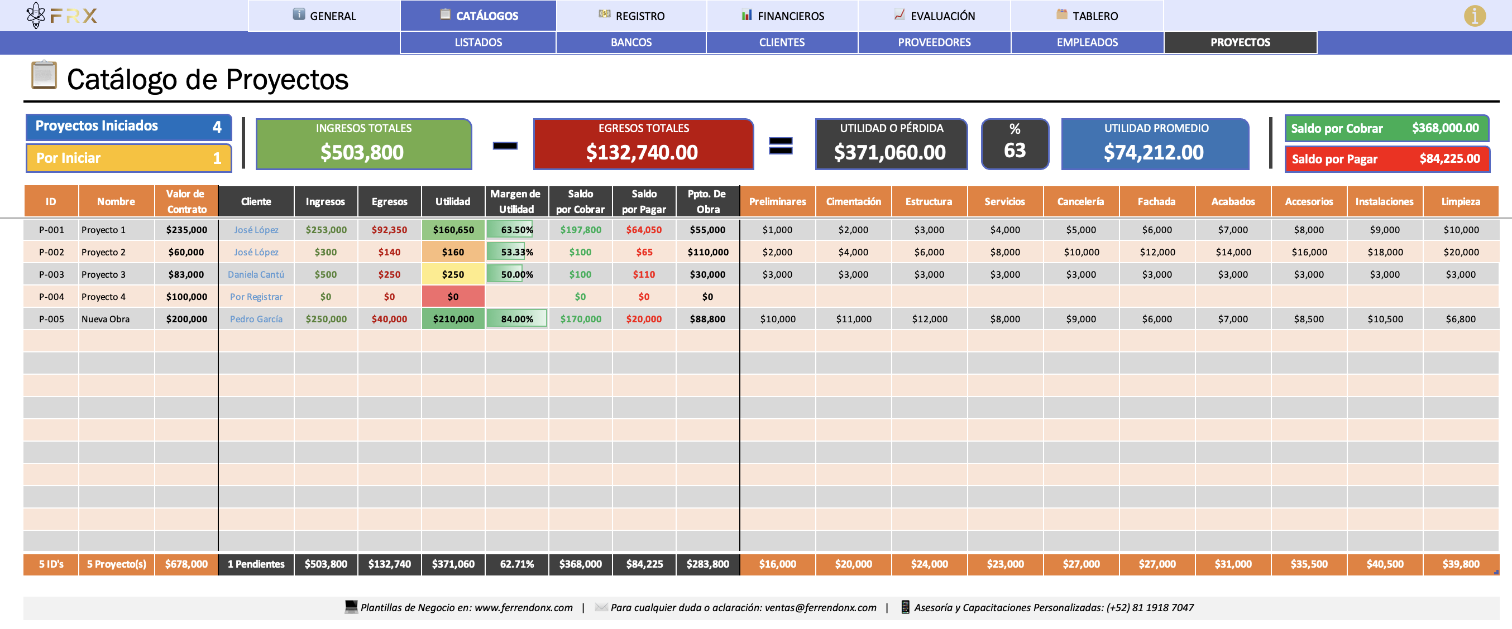Select the EMPLEADOS sub-tab
The width and height of the screenshot is (1512, 629).
1087,42
